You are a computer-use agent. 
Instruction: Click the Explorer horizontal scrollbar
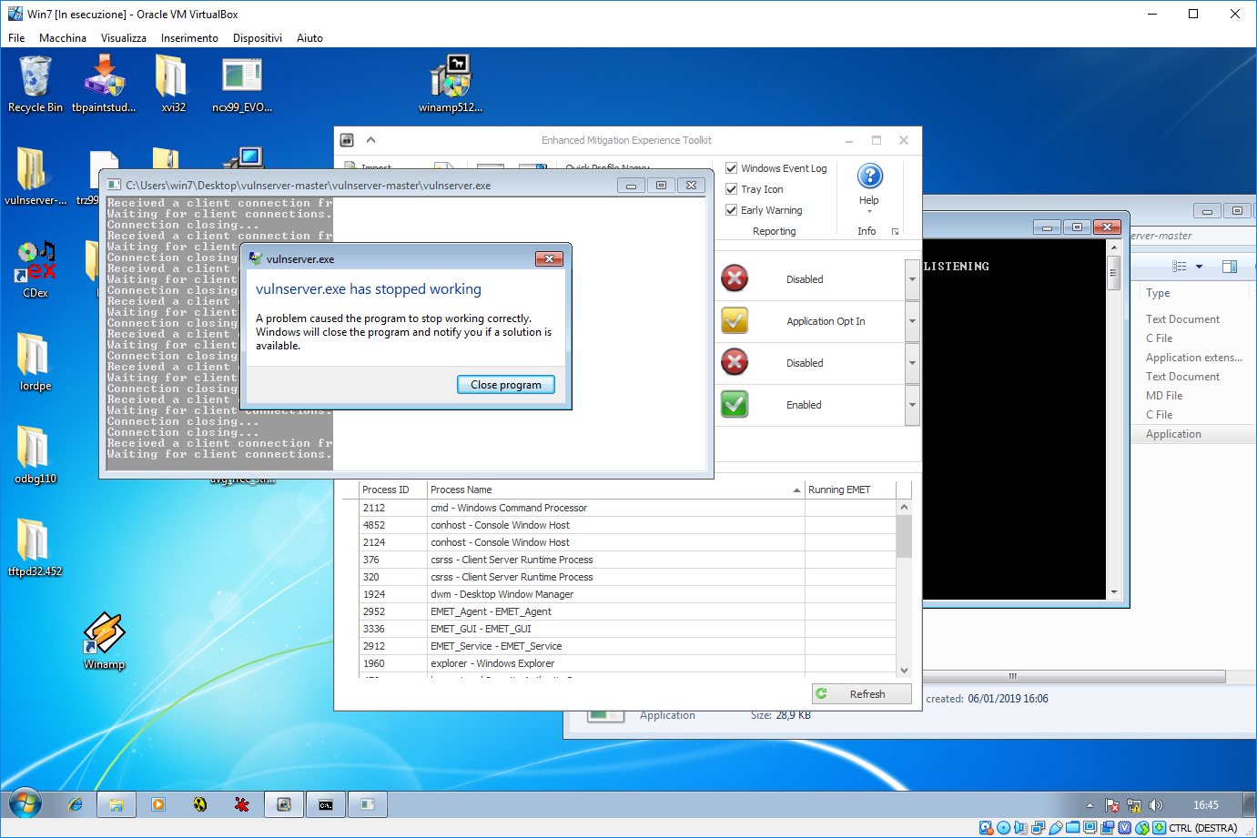point(1074,676)
